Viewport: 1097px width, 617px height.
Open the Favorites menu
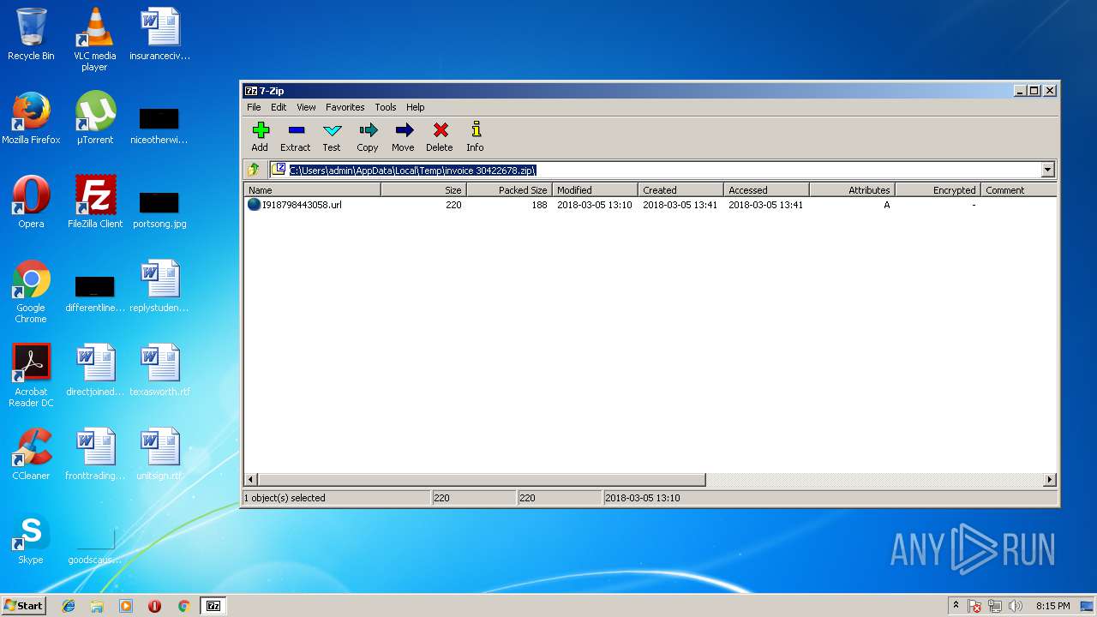click(x=345, y=107)
